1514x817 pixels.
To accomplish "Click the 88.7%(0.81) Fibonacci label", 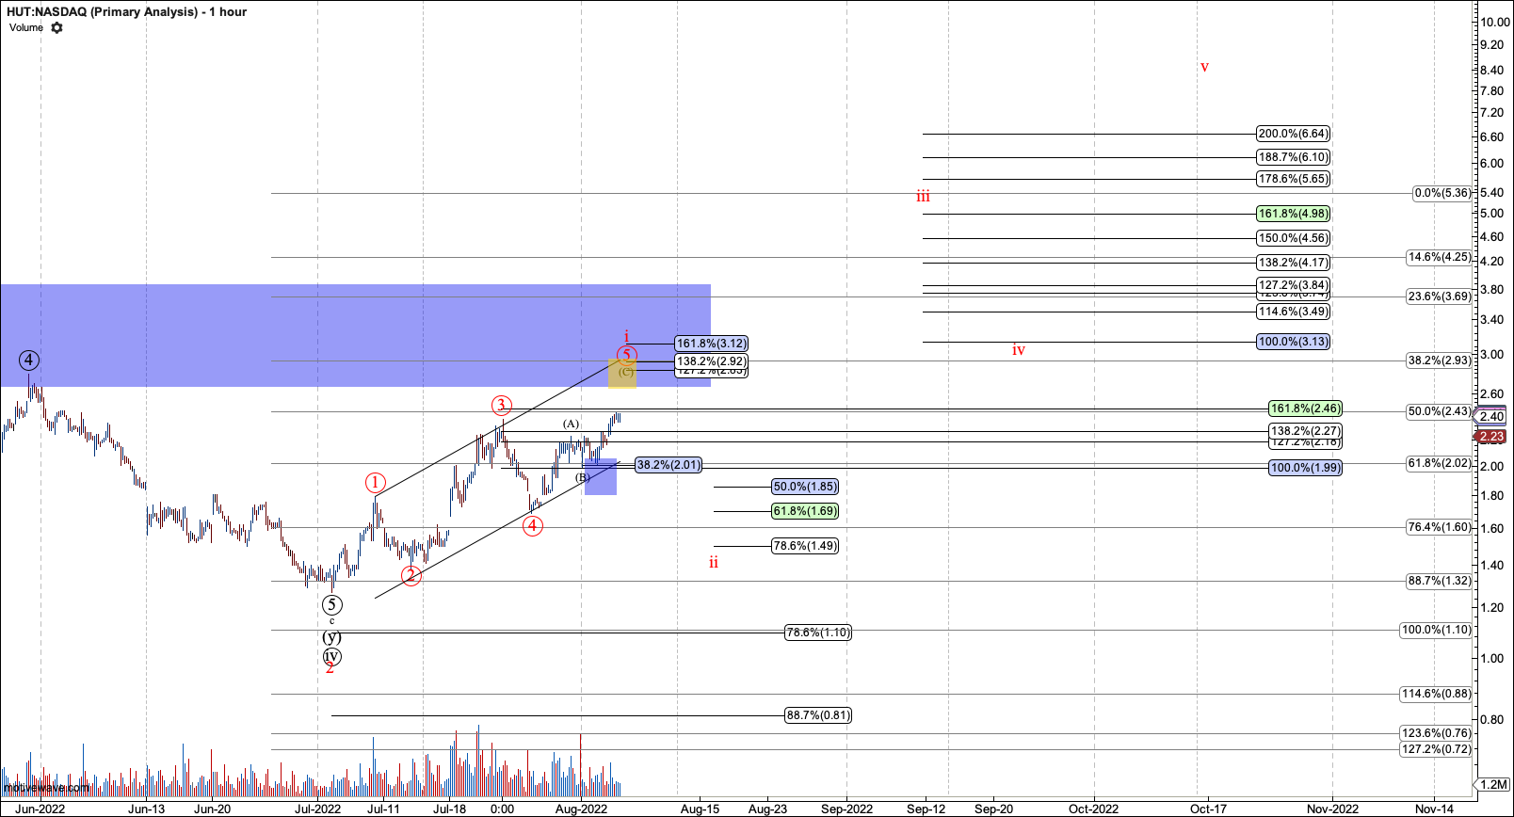I will click(818, 715).
